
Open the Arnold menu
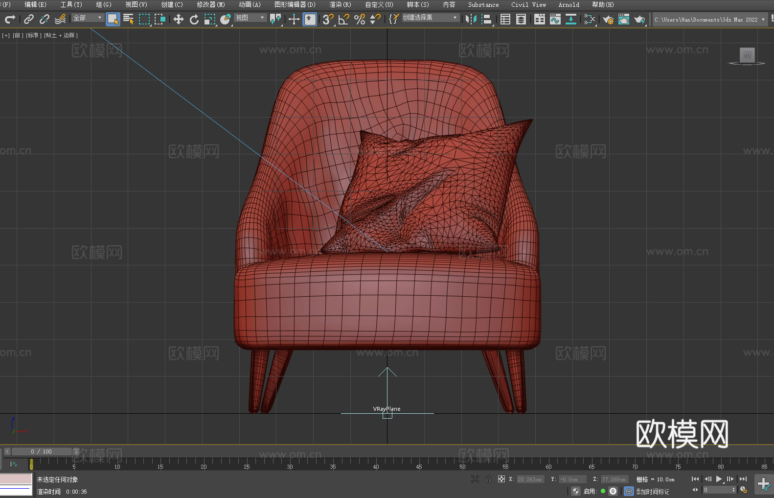click(x=569, y=4)
